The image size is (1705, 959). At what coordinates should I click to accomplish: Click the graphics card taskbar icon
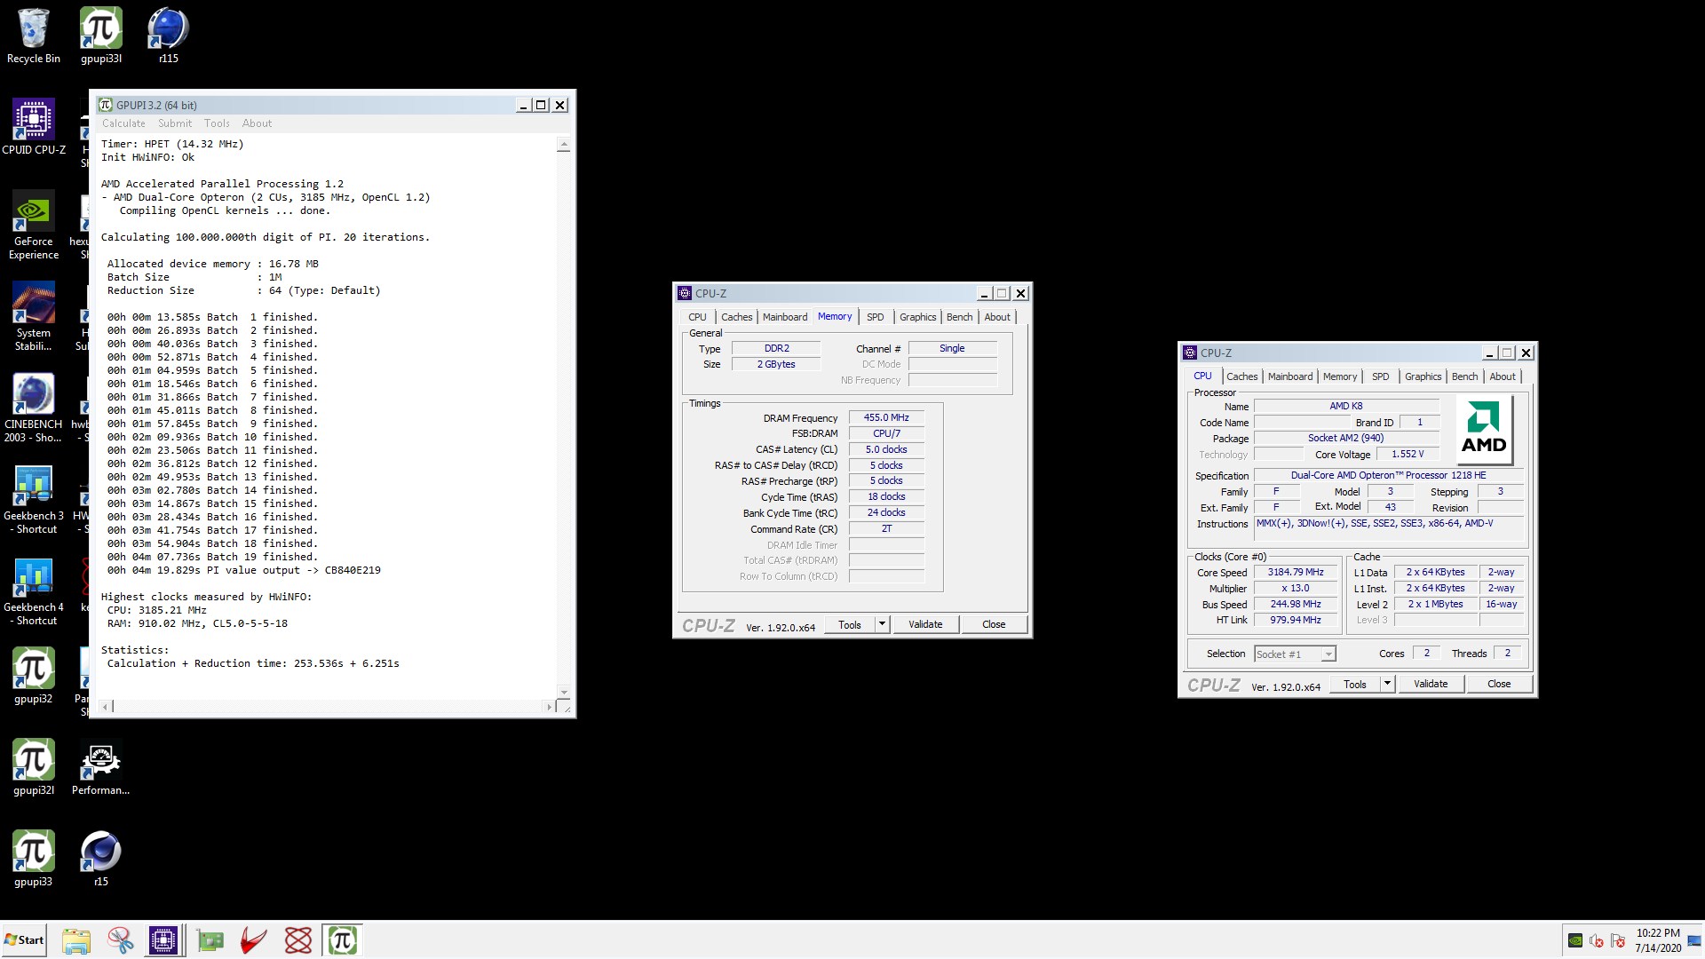click(210, 940)
